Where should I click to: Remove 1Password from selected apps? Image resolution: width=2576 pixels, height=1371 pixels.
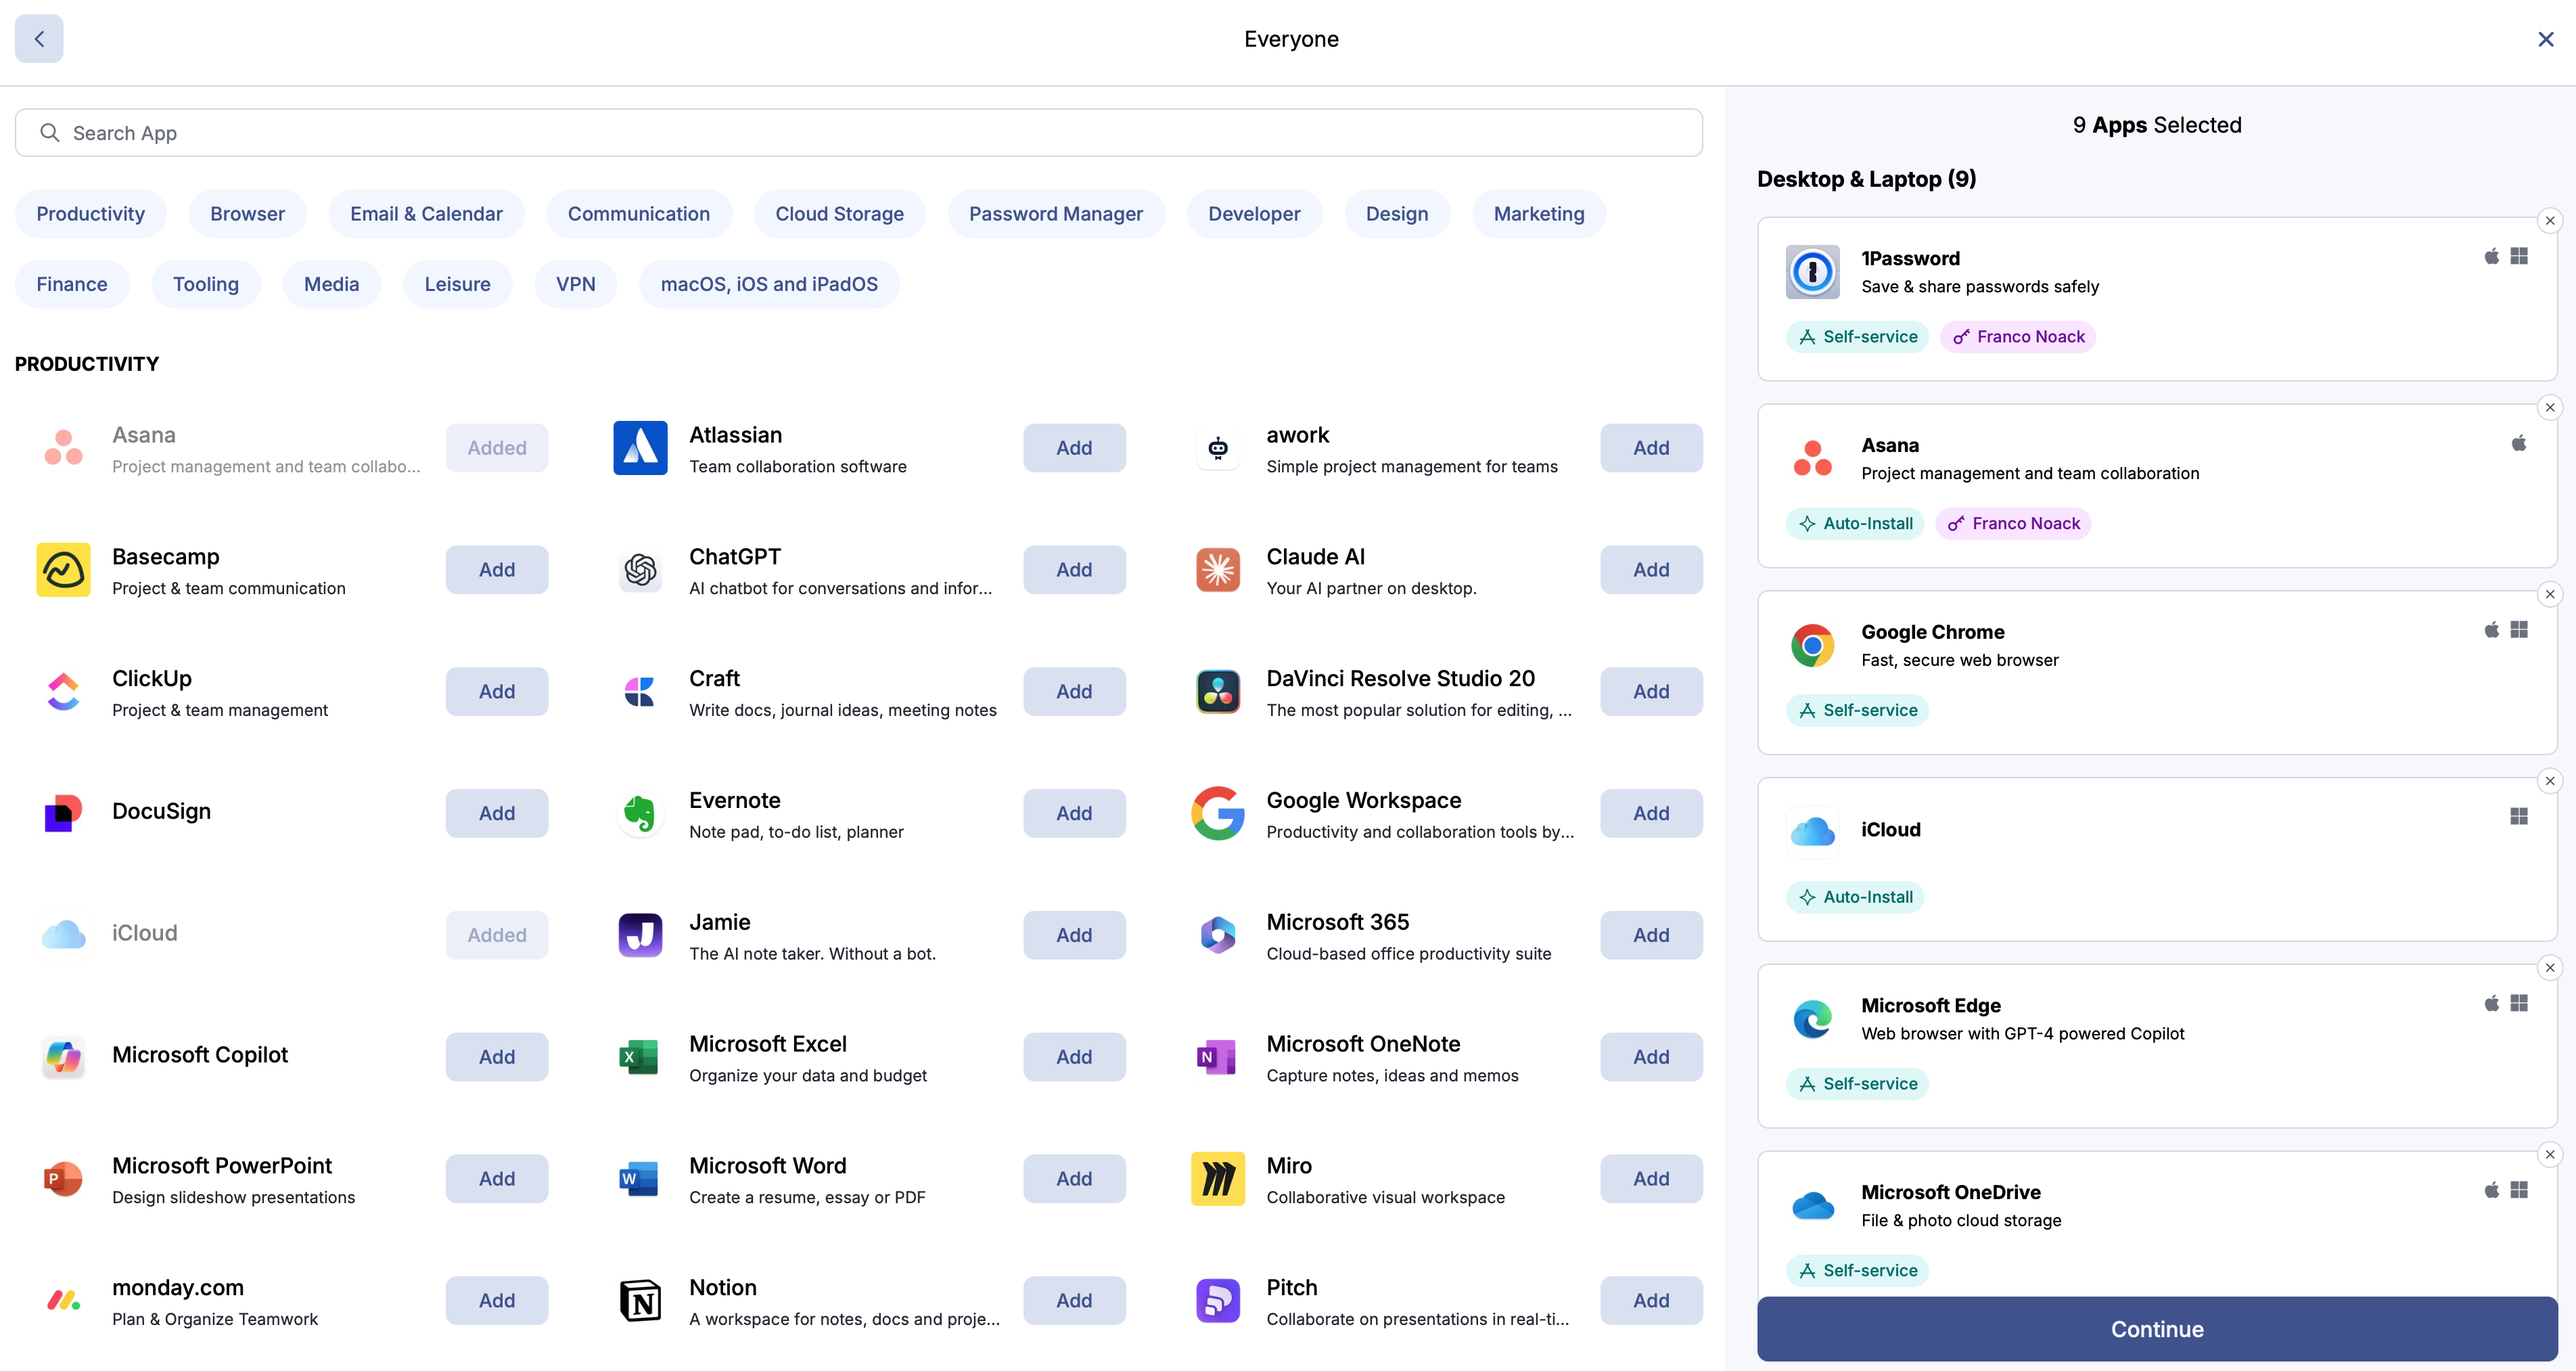coord(2549,221)
